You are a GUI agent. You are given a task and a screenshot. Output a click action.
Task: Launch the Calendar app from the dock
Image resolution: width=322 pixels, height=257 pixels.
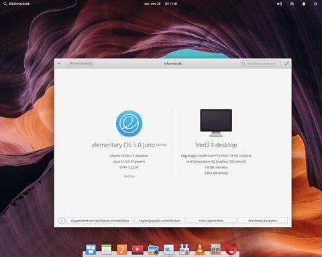pyautogui.click(x=106, y=249)
